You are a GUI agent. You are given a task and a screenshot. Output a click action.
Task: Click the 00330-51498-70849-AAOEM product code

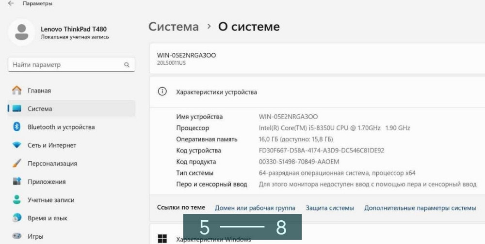click(299, 162)
